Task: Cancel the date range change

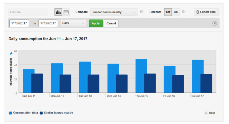Action: tap(111, 23)
